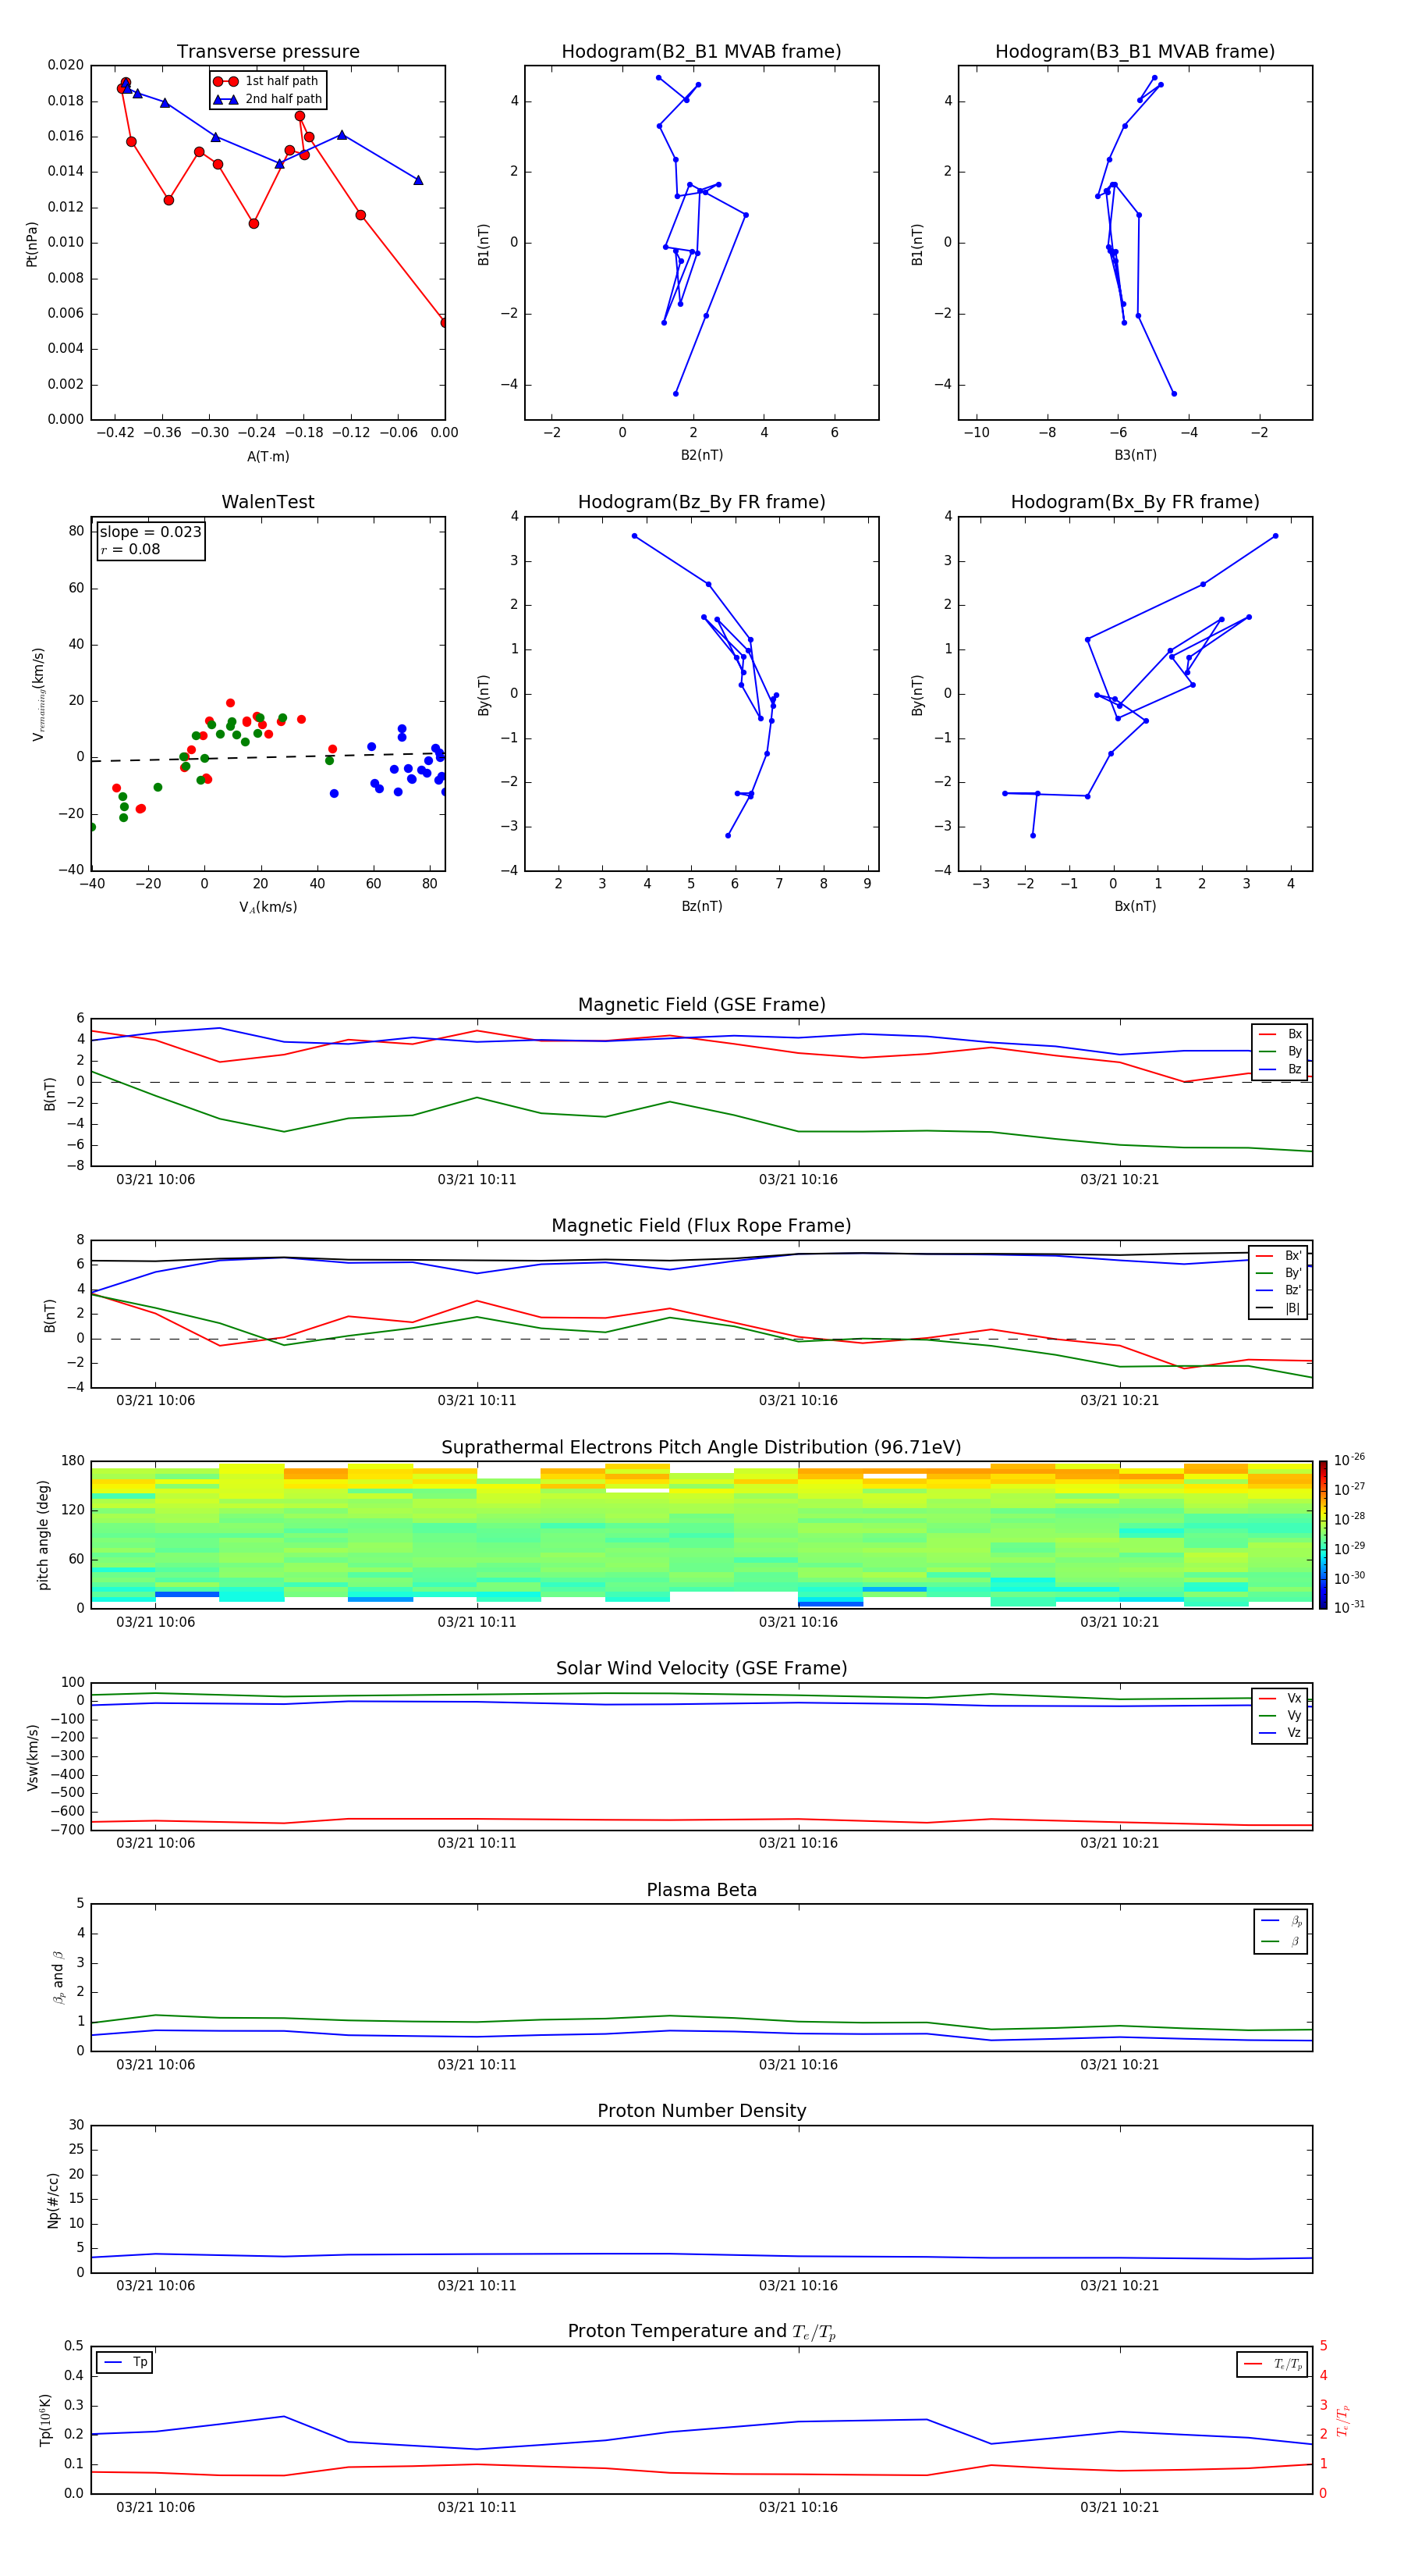
Task: Click the "Magnetic Field (Flux Rope Frame)" title
Action: (x=701, y=1226)
